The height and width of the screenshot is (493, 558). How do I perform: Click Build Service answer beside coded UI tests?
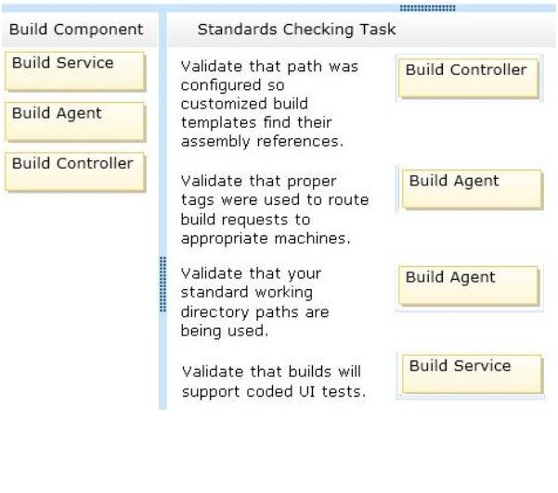(472, 374)
